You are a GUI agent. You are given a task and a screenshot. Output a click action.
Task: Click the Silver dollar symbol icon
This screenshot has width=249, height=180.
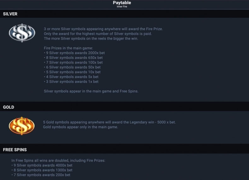(22, 33)
